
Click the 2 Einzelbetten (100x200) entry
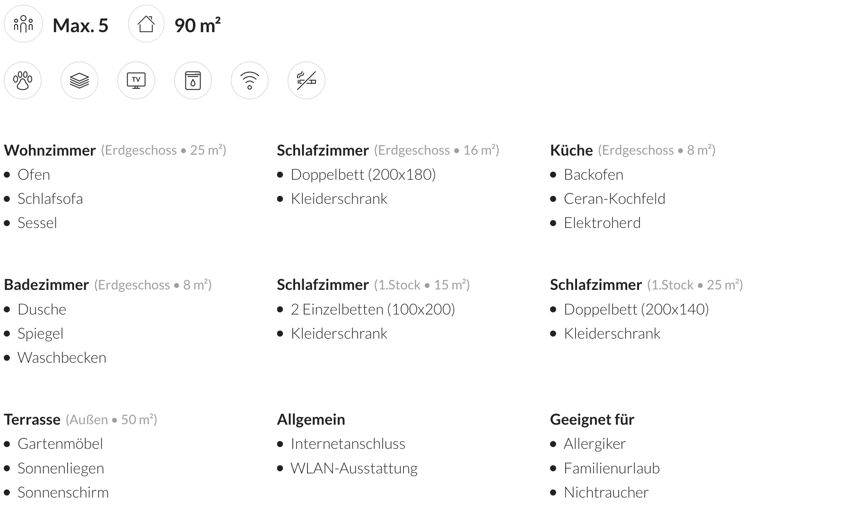pyautogui.click(x=373, y=309)
